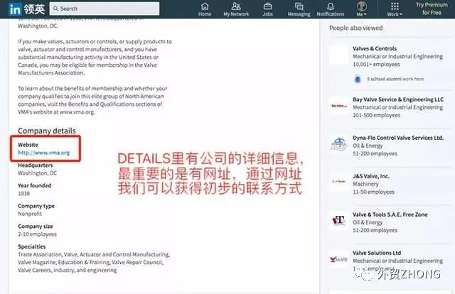Click the J&S Valve logo

click(x=338, y=182)
